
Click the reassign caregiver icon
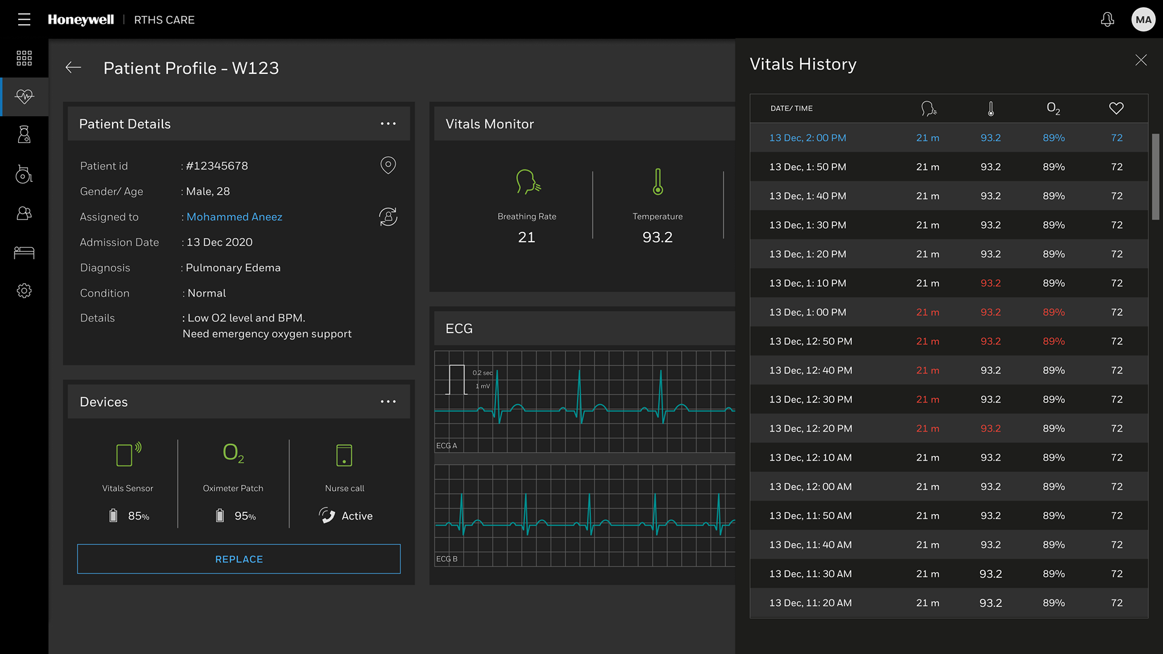coord(388,217)
